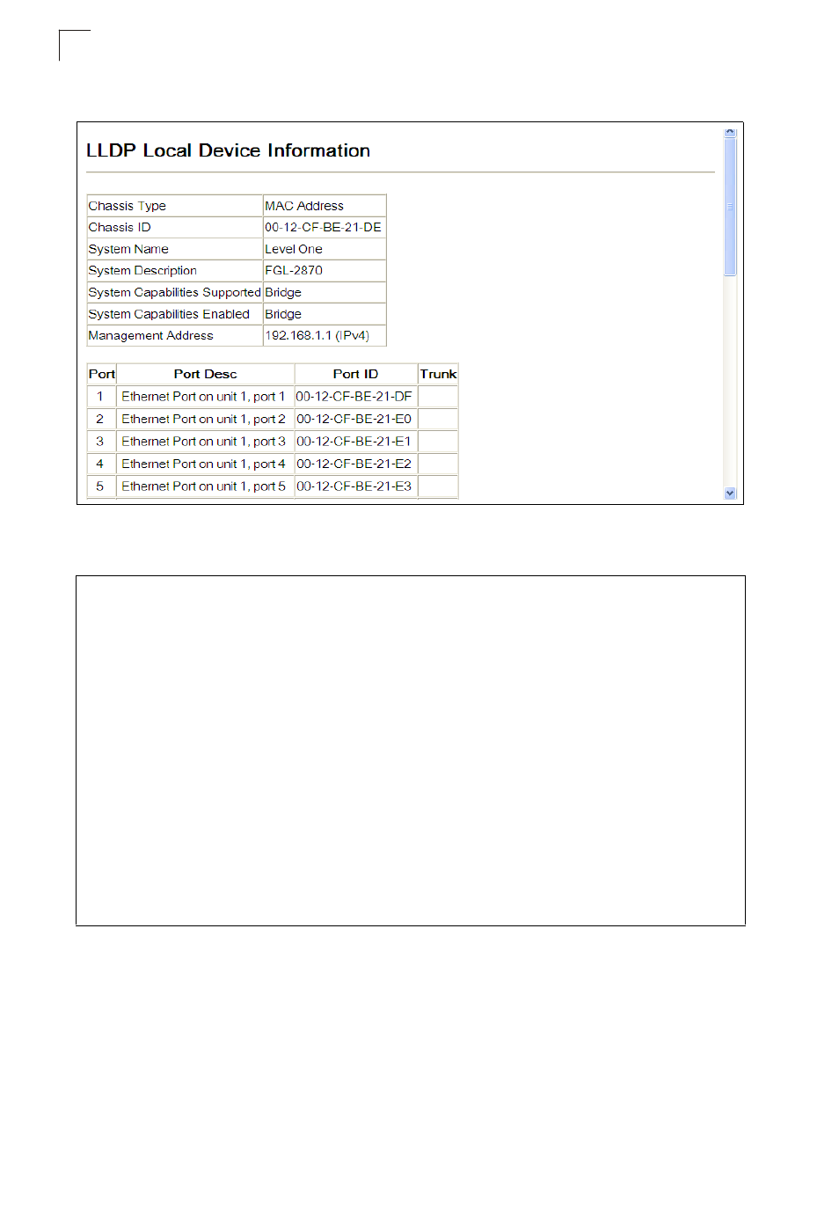This screenshot has height=1221, width=839.
Task: Click the LLDP Local Device Information heading
Action: coord(228,150)
